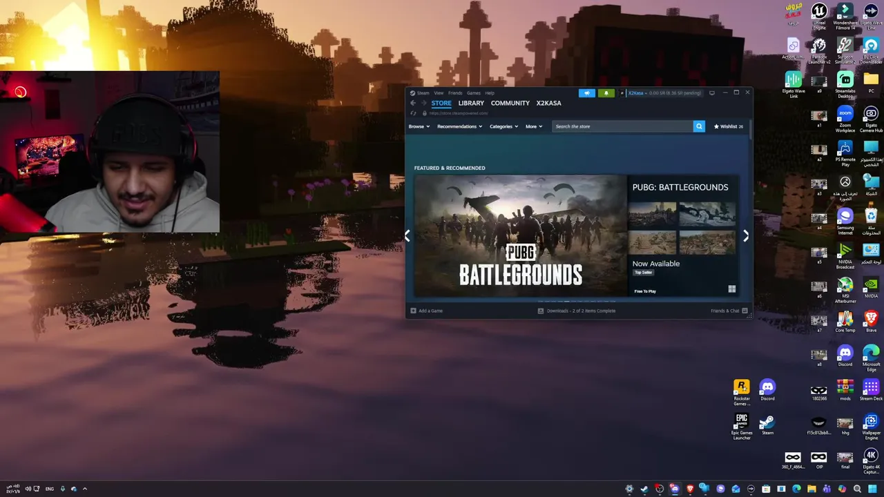Screen dimensions: 884x497
Task: Open MSI Afterburner shortcut
Action: (x=845, y=290)
